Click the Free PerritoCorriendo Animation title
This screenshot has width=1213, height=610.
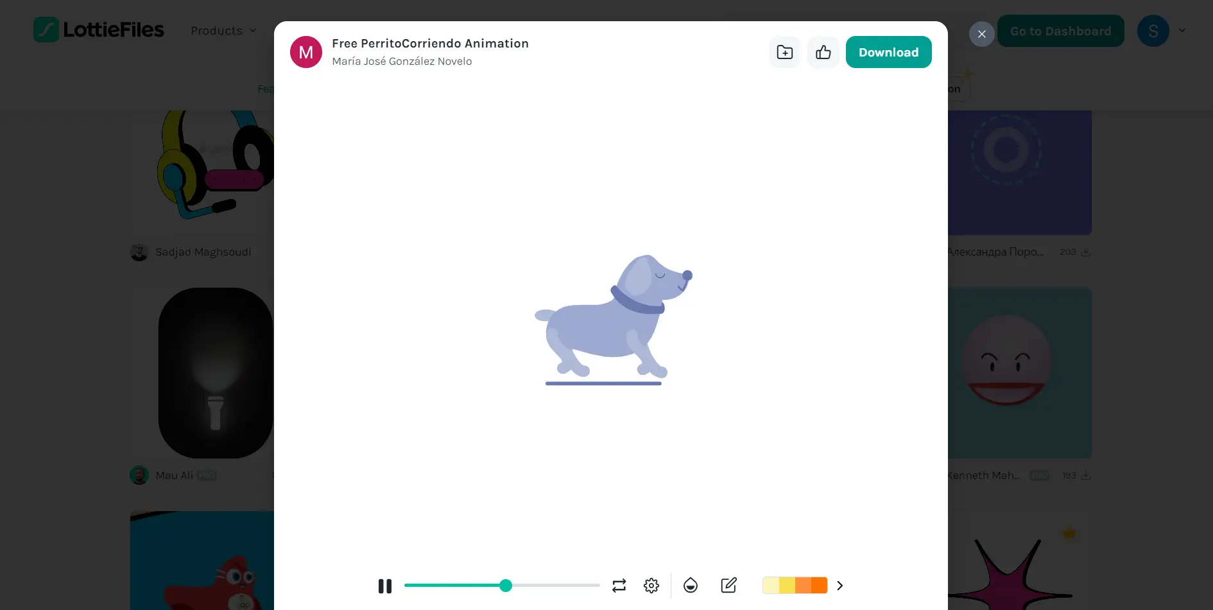coord(430,44)
